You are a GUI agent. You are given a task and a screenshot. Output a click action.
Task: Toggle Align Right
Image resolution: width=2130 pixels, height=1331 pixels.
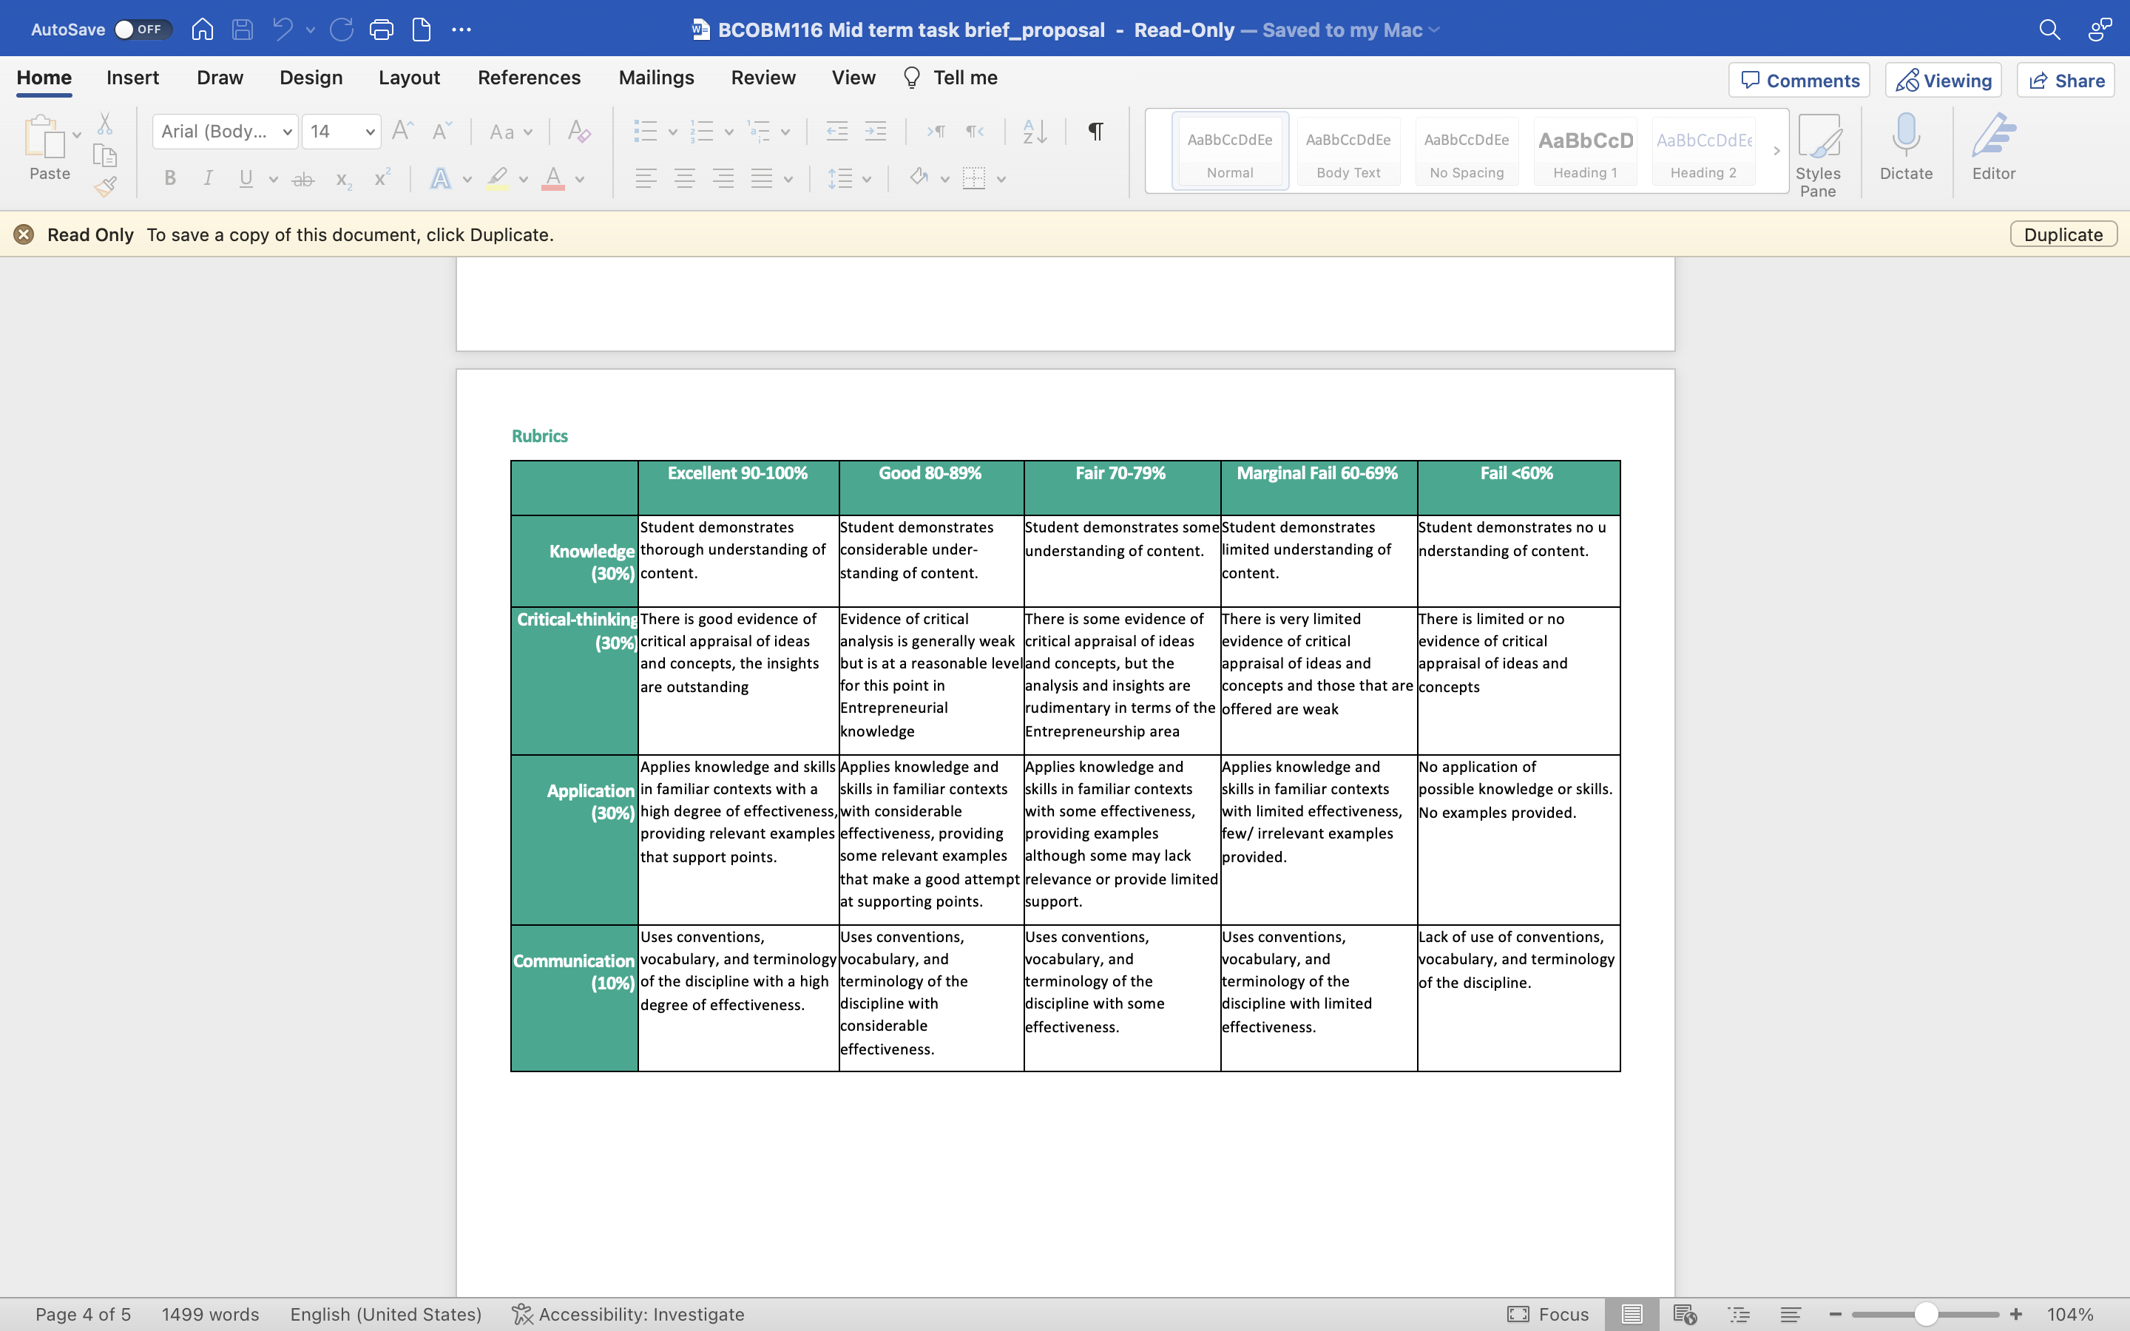pos(723,179)
